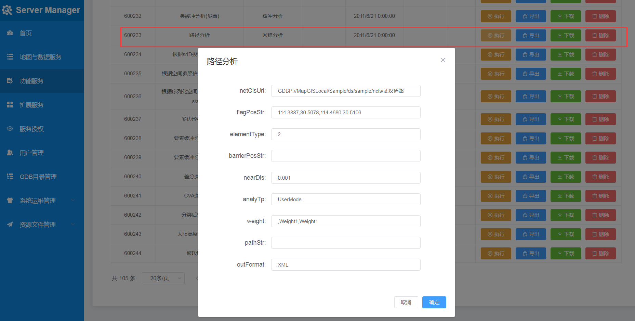Click 导出 for row 600243
Screen dimensions: 635x321
click(x=531, y=234)
